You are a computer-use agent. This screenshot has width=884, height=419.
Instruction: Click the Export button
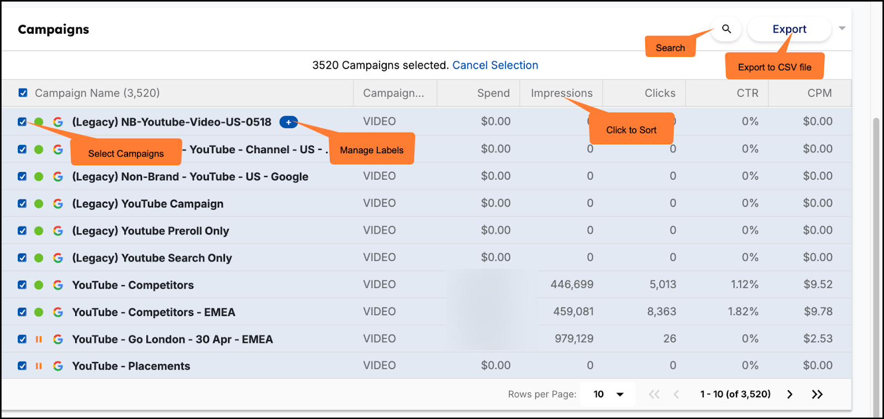(789, 29)
